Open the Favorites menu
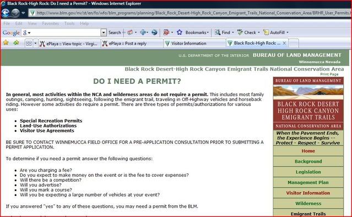The height and width of the screenshot is (217, 352). click(50, 23)
